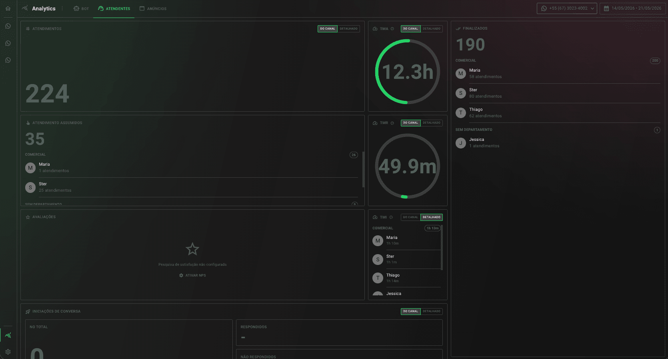Image resolution: width=668 pixels, height=359 pixels.
Task: Click Jessica avatar in Finalizados list
Action: click(x=461, y=143)
